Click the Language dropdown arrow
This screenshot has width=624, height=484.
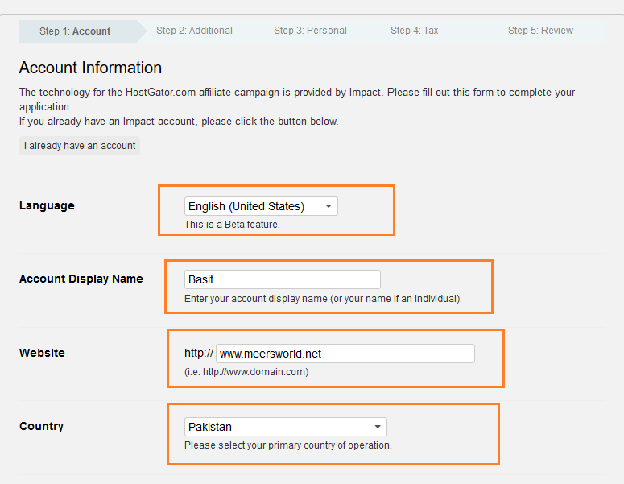pos(329,206)
